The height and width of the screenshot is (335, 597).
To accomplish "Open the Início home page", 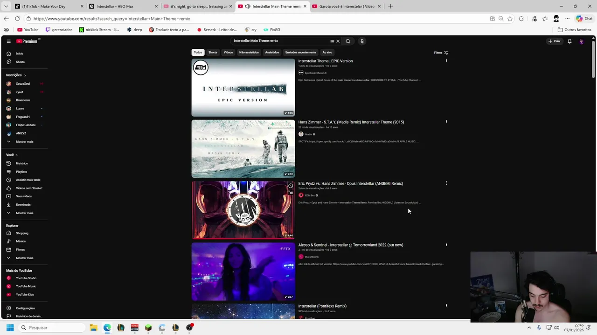I will [24, 54].
